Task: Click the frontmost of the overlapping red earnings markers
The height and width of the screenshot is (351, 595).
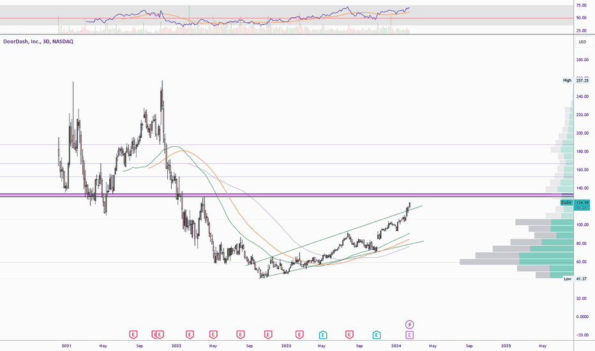Action: 160,334
